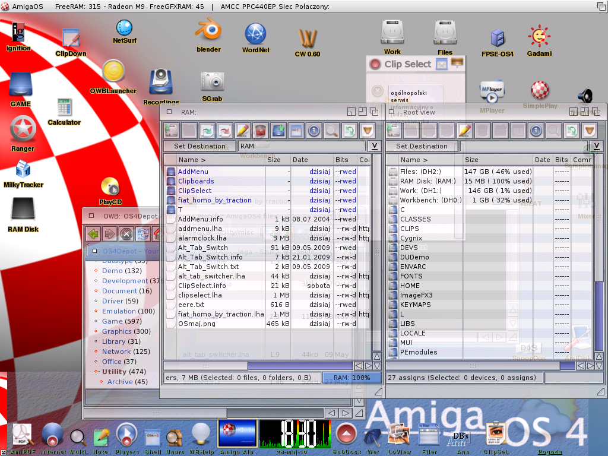Select the FONTS assign in Root view

pyautogui.click(x=490, y=276)
